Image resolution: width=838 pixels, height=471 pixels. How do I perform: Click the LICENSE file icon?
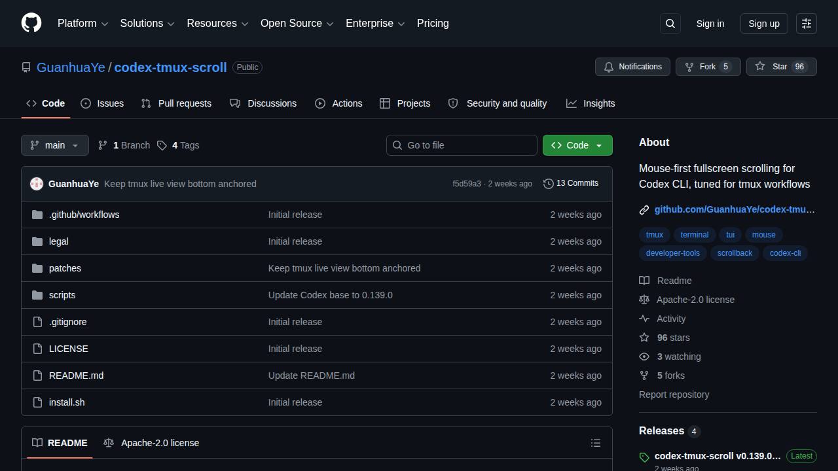(x=37, y=349)
